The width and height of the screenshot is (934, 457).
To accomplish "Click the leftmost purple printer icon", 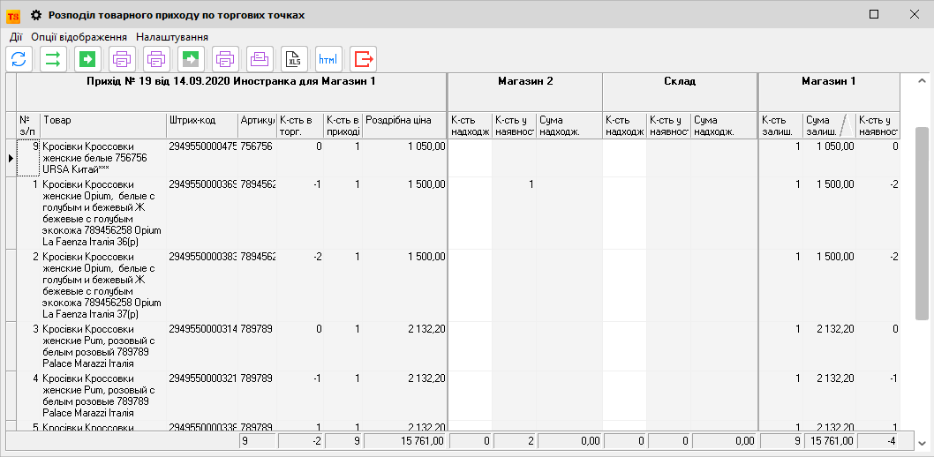I will coord(122,59).
